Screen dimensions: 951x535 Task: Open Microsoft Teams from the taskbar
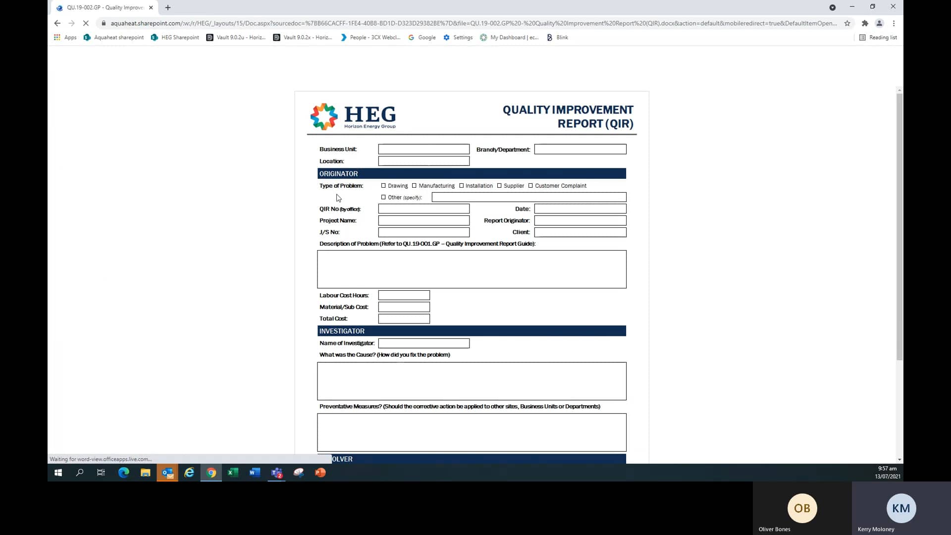276,473
